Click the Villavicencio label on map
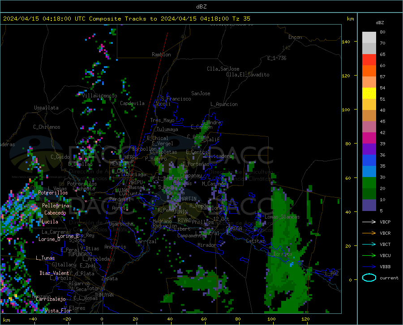The image size is (403, 325). pos(99,96)
